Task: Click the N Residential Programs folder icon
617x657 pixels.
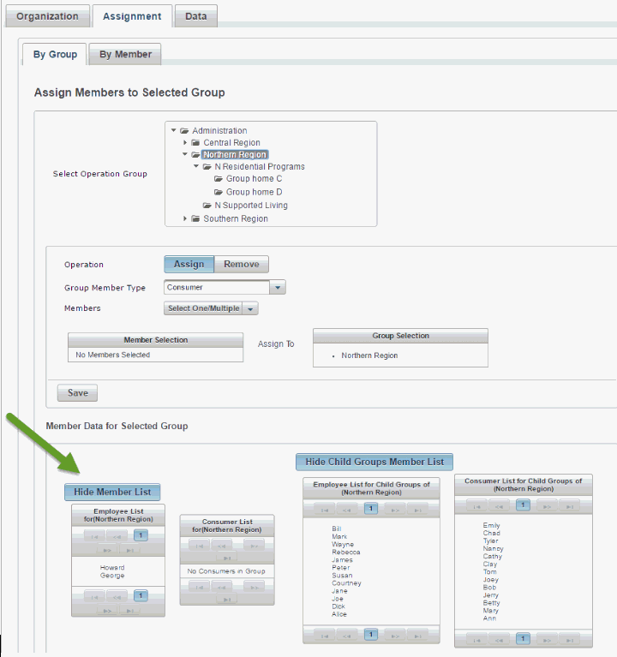Action: point(207,167)
